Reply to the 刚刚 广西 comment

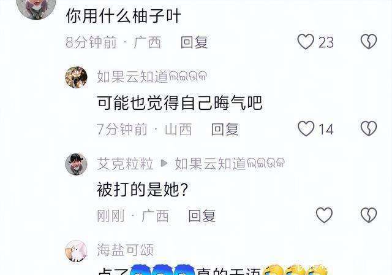click(202, 216)
